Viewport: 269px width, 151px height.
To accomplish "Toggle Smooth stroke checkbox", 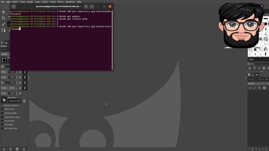I will (x=3, y=113).
